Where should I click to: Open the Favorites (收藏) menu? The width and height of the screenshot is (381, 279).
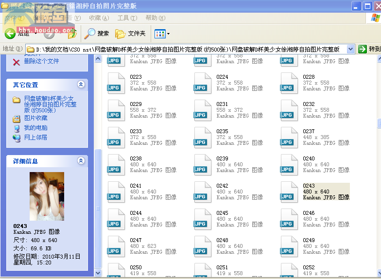click(x=99, y=18)
